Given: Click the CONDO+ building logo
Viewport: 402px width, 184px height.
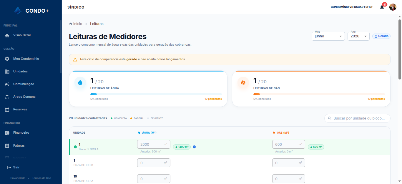Looking at the screenshot, I should 18,11.
